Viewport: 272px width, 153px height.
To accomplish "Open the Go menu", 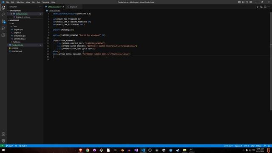I will coord(33,2).
